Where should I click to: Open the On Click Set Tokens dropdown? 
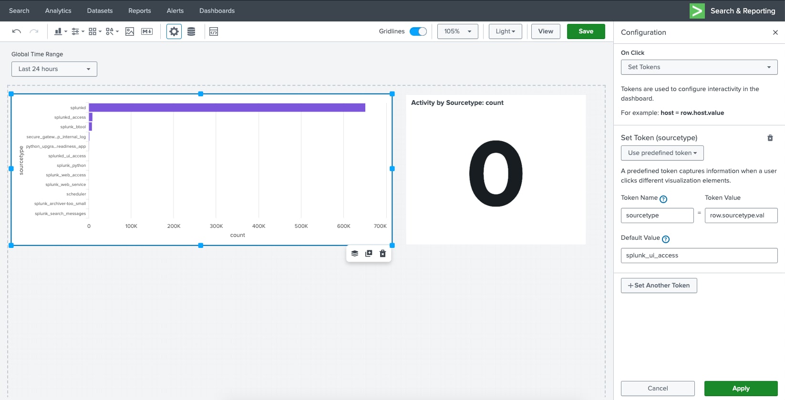pos(699,67)
